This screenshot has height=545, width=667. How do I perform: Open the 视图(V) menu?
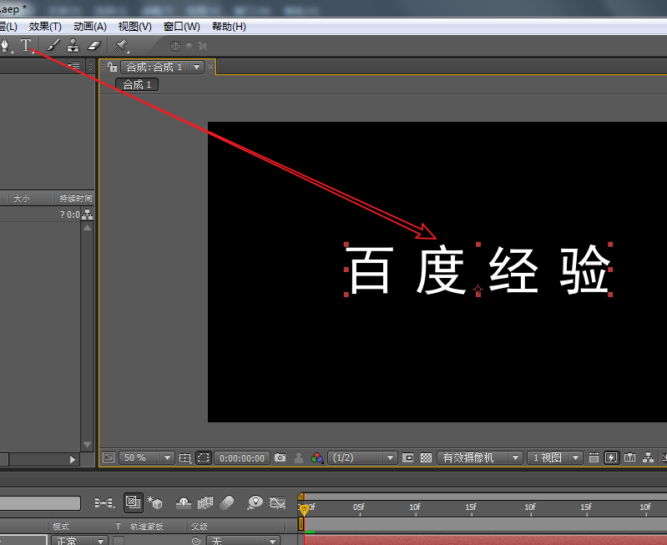point(135,27)
